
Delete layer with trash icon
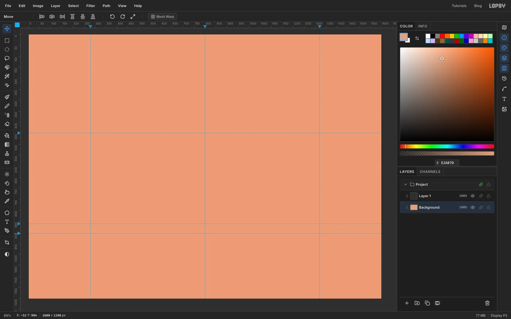[487, 303]
